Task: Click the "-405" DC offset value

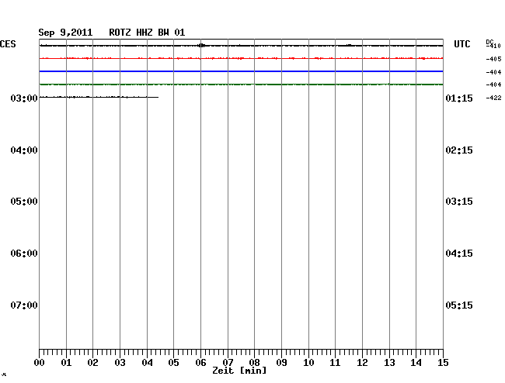Action: point(493,59)
